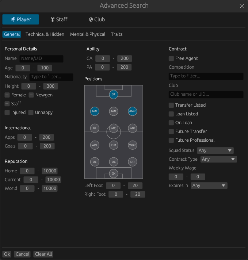The image size is (248, 260).
Task: Switch to the Staff search tab
Action: pos(59,19)
